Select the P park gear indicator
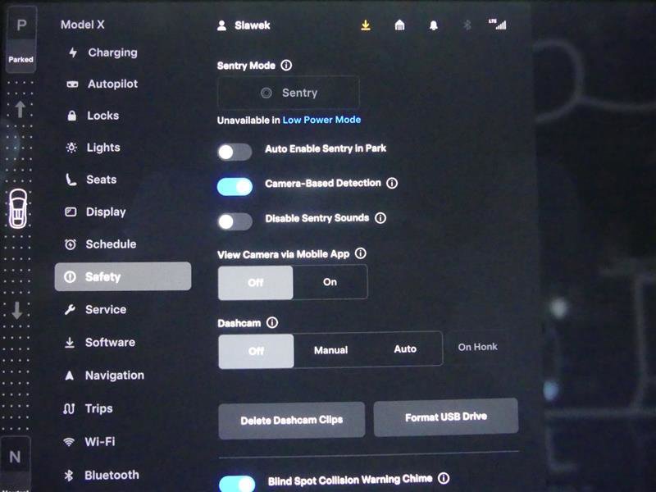Image resolution: width=656 pixels, height=492 pixels. (21, 25)
